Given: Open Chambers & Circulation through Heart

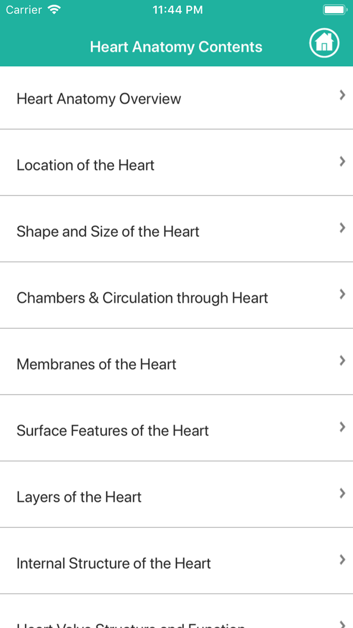Looking at the screenshot, I should (x=142, y=298).
